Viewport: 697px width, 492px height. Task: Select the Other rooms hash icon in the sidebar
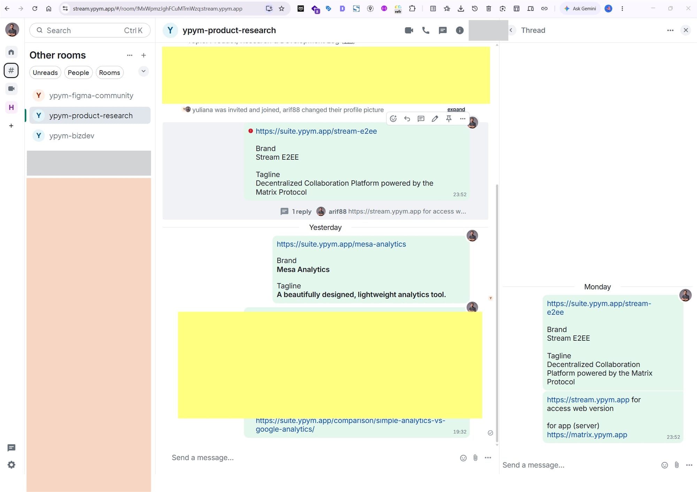[x=11, y=70]
